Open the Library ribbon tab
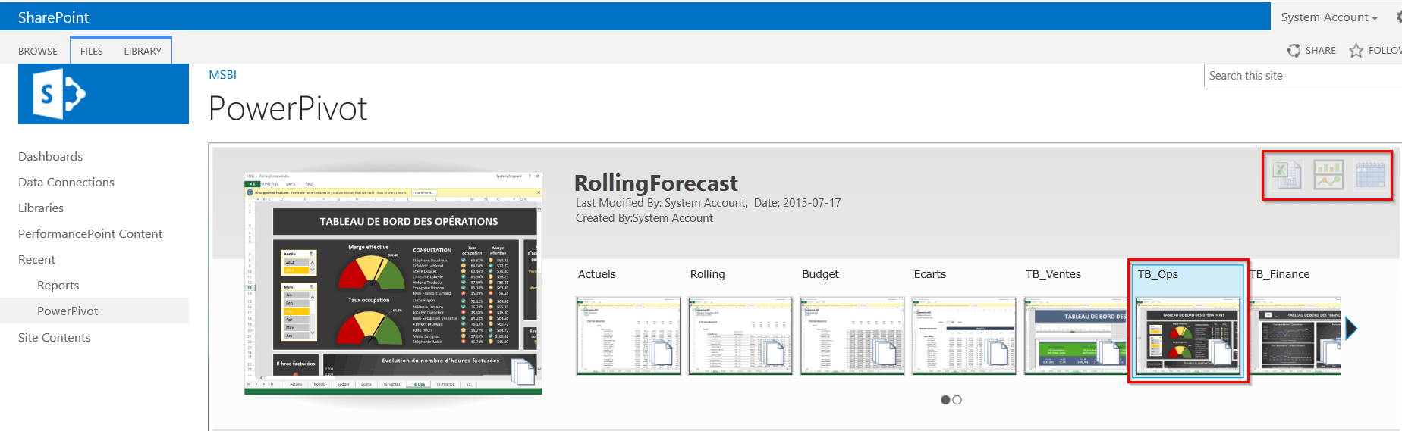Screen dimensions: 1402x431 (x=143, y=52)
